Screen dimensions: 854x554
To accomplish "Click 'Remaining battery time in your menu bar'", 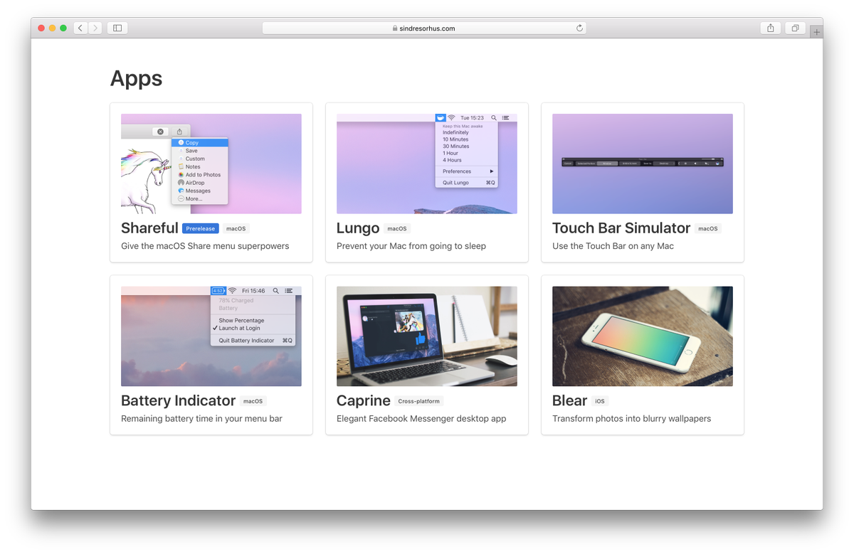I will pos(201,419).
